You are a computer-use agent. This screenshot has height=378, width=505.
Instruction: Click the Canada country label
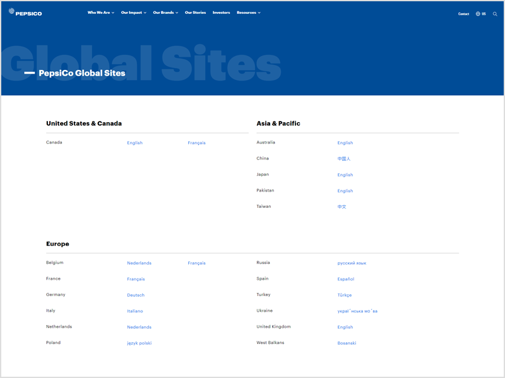coord(54,142)
